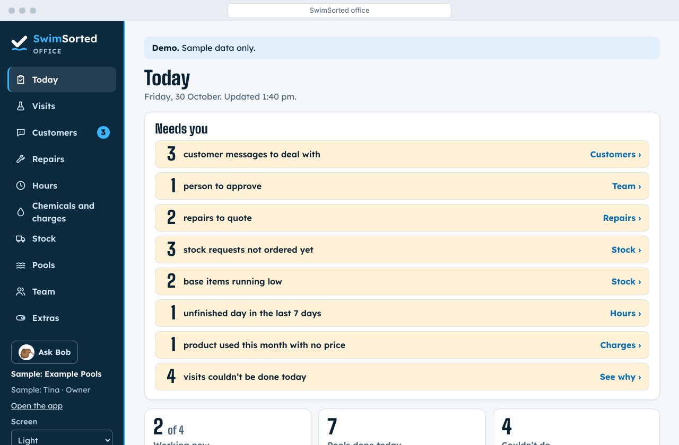Open the Pools section
Image resolution: width=679 pixels, height=445 pixels.
pos(62,265)
